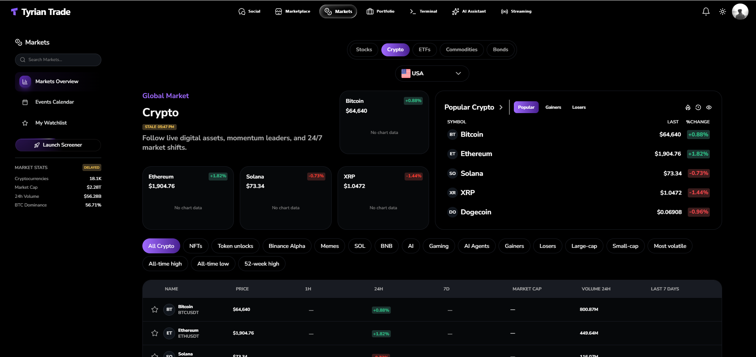Open the user profile avatar
The height and width of the screenshot is (357, 756).
pyautogui.click(x=740, y=11)
